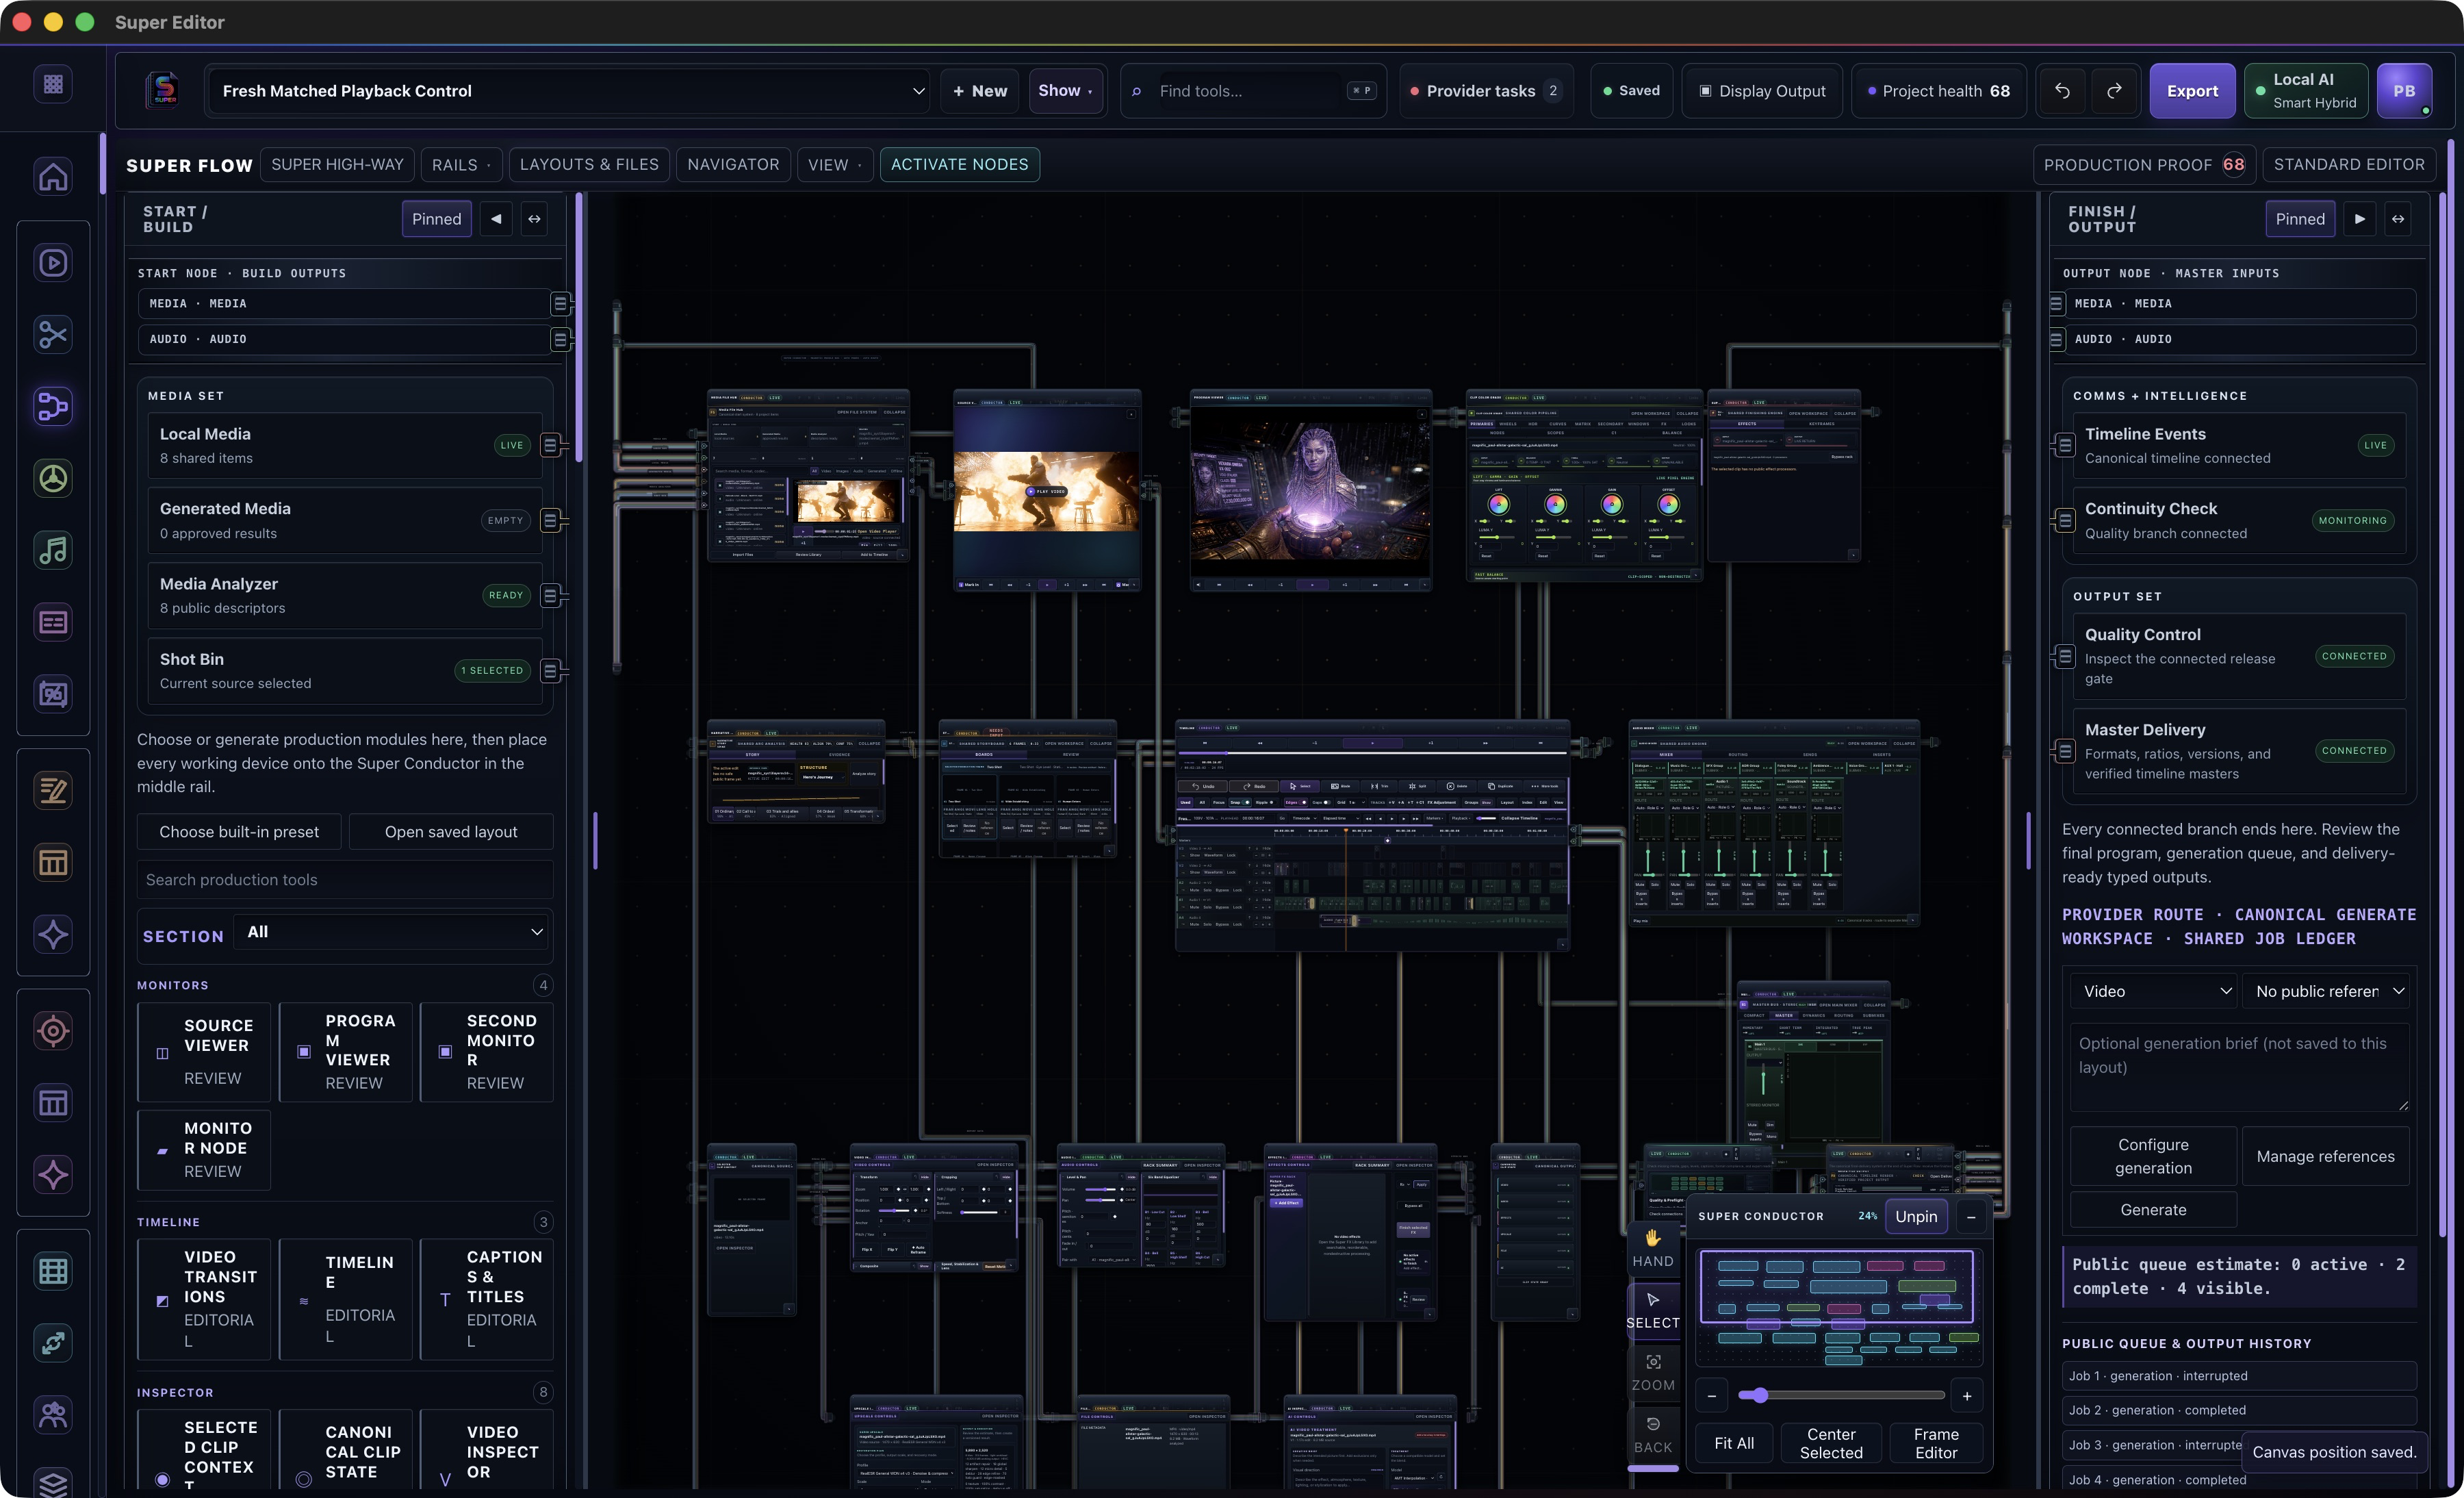
Task: Open the music note audio panel icon
Action: (53, 550)
